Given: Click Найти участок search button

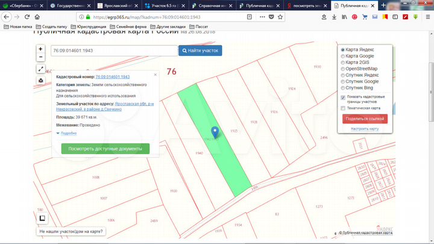Looking at the screenshot, I should [200, 51].
